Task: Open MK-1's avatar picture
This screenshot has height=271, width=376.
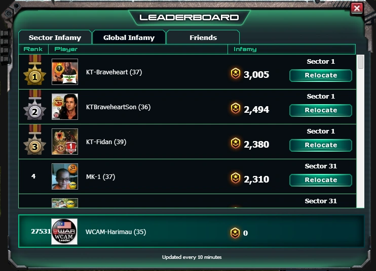Action: [x=65, y=176]
